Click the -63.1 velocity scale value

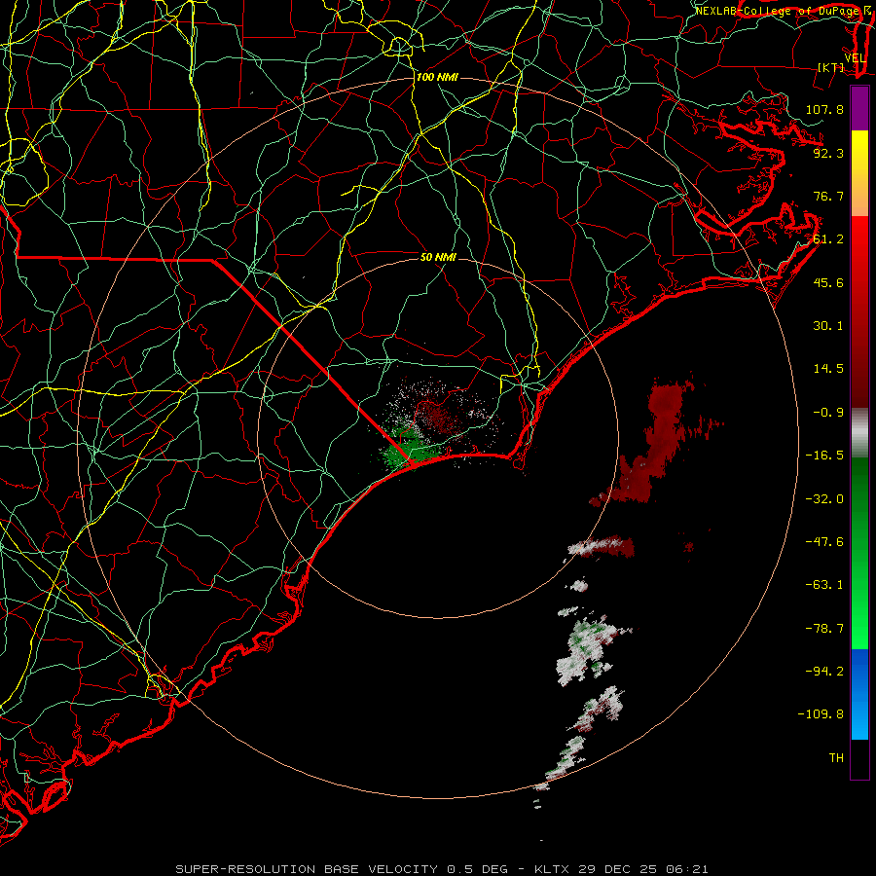(824, 584)
